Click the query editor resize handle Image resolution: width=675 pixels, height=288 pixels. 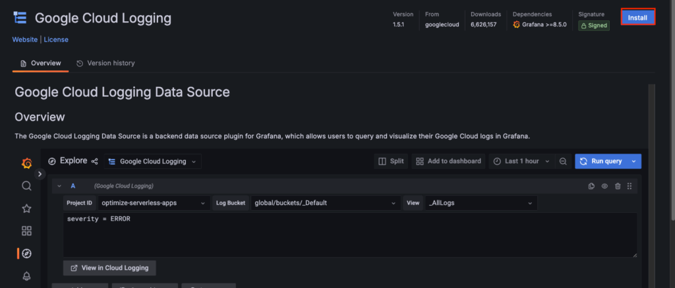pos(635,255)
